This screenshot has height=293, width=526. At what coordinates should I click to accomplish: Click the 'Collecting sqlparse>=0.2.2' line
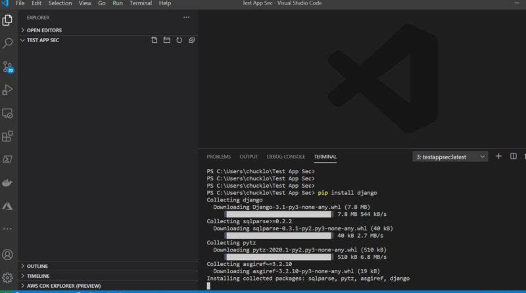pyautogui.click(x=249, y=221)
